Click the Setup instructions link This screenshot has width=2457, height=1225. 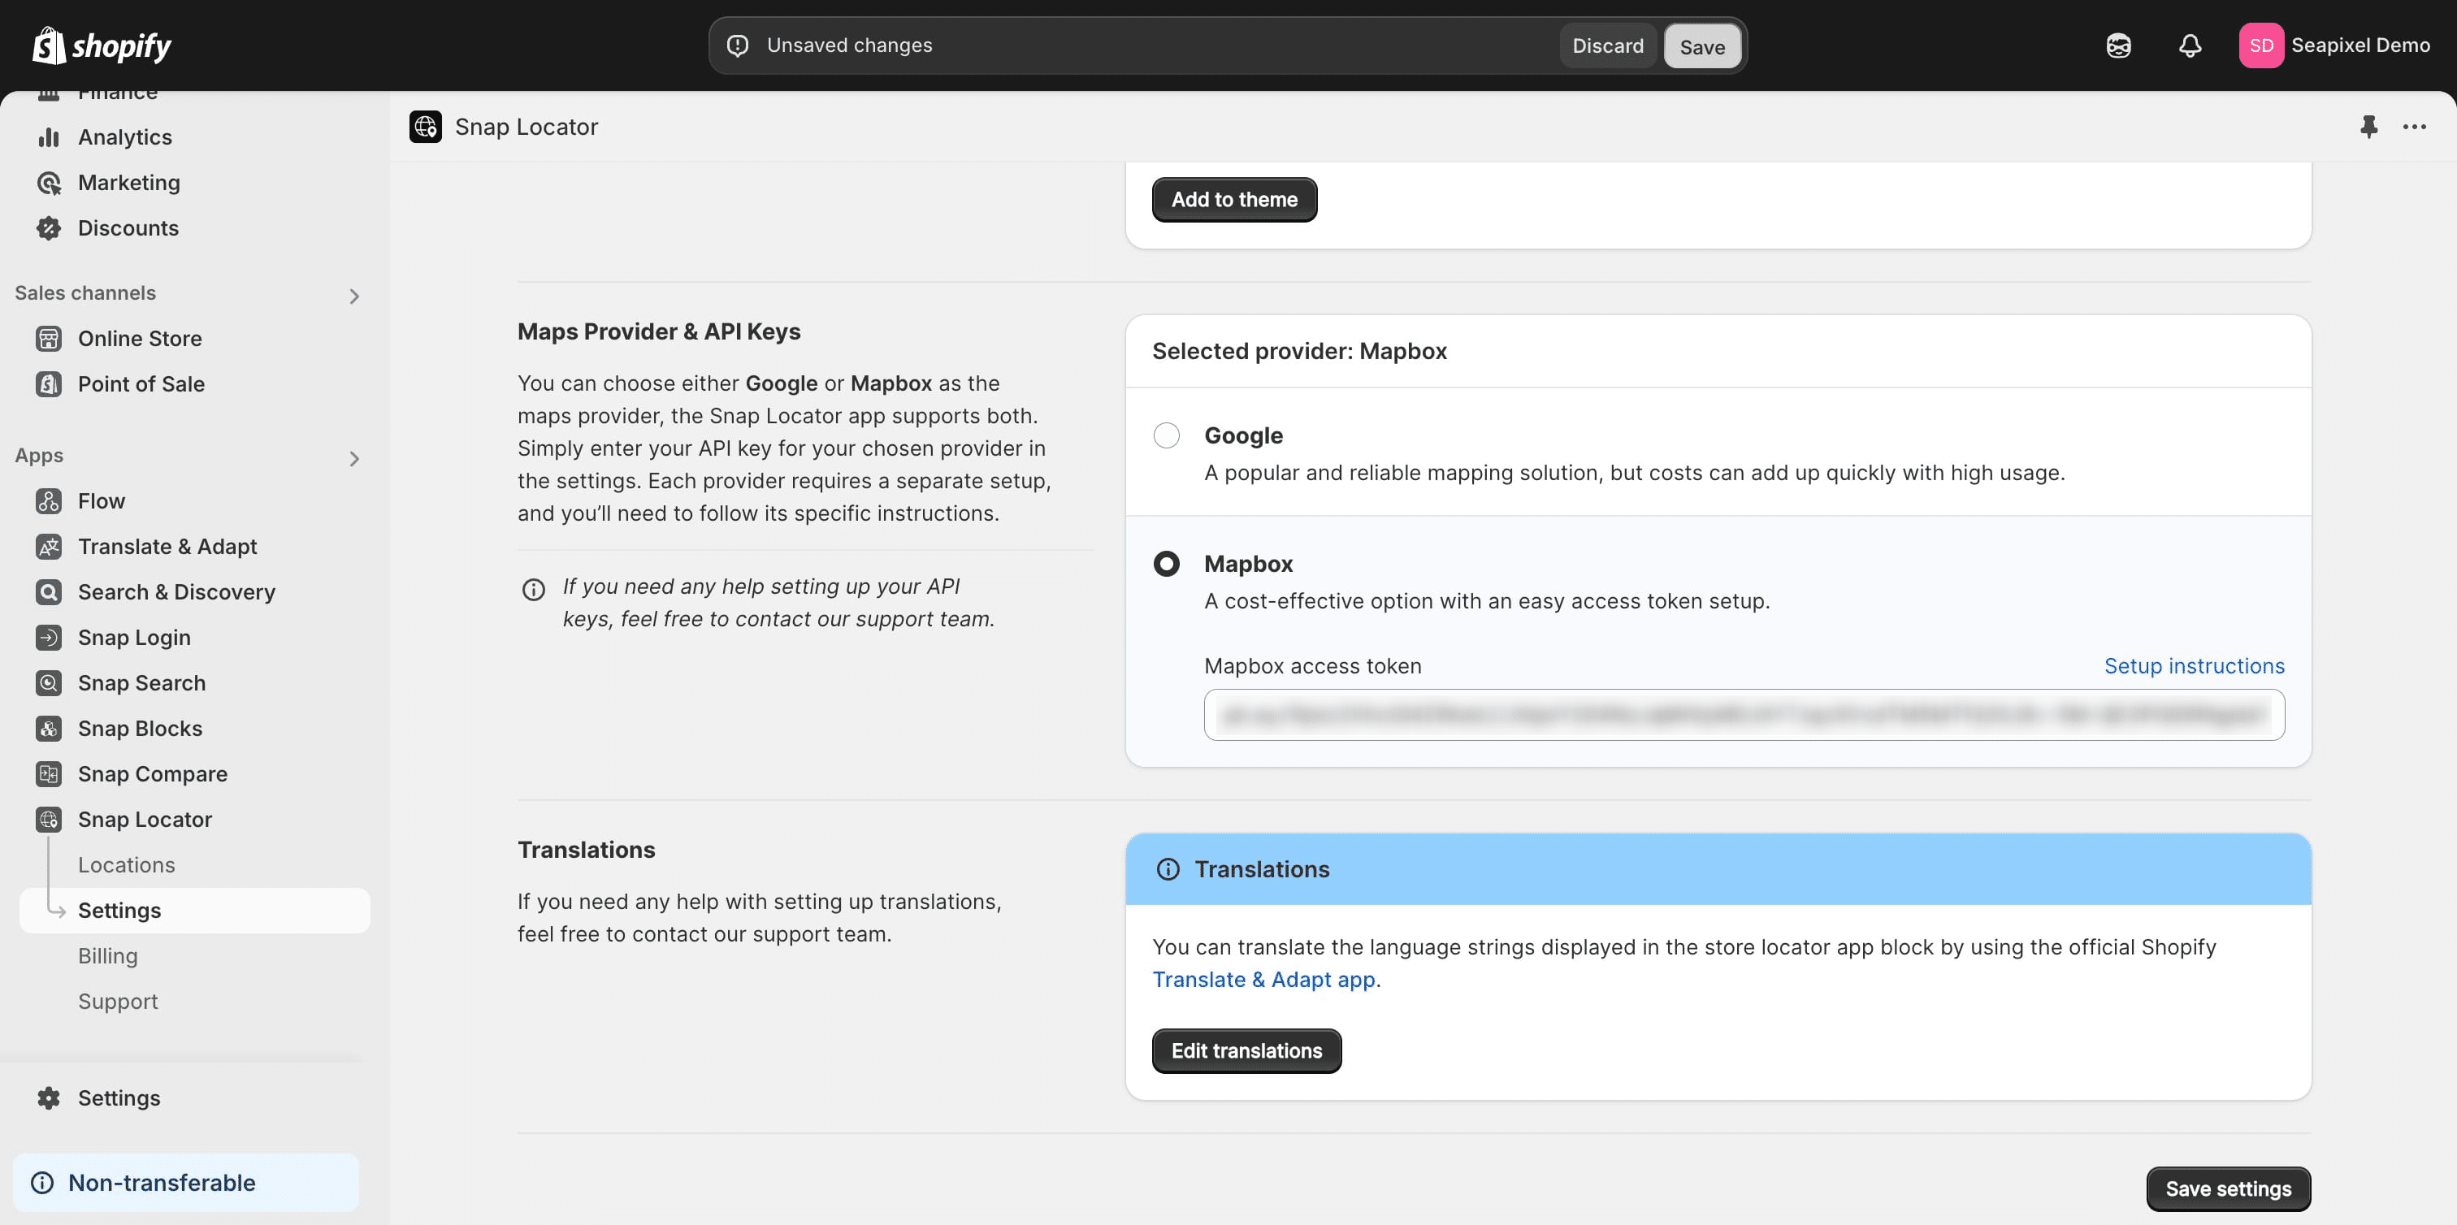click(x=2194, y=666)
